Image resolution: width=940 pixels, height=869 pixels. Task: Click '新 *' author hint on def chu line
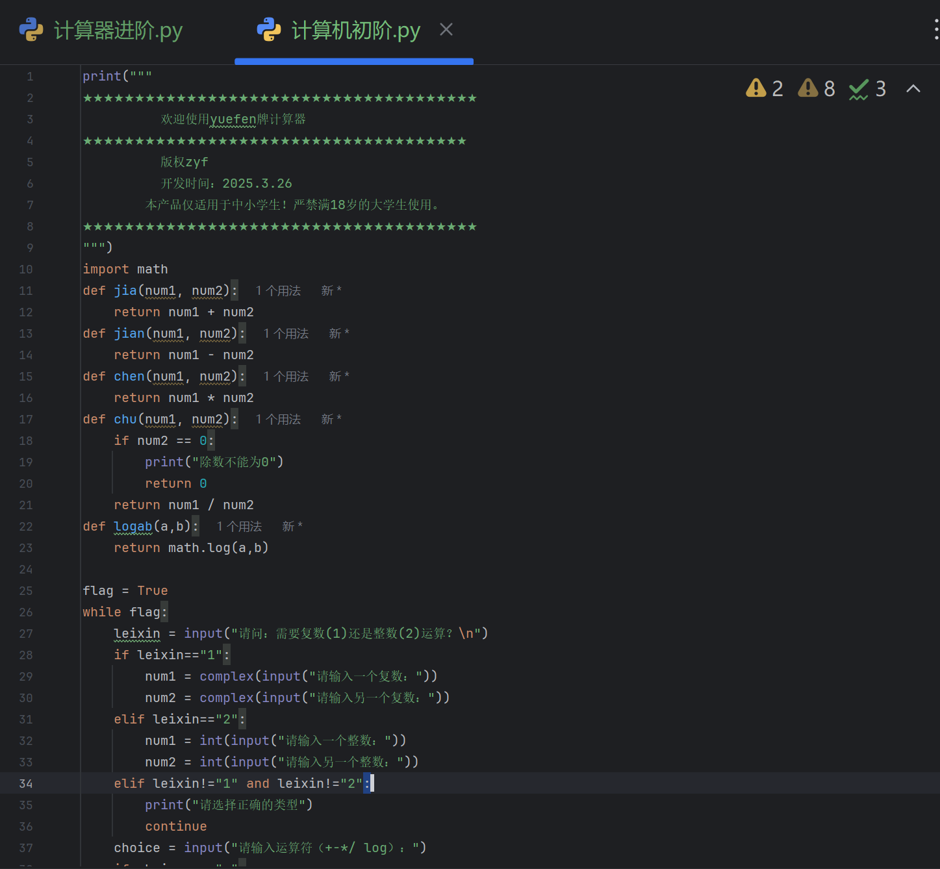click(331, 419)
